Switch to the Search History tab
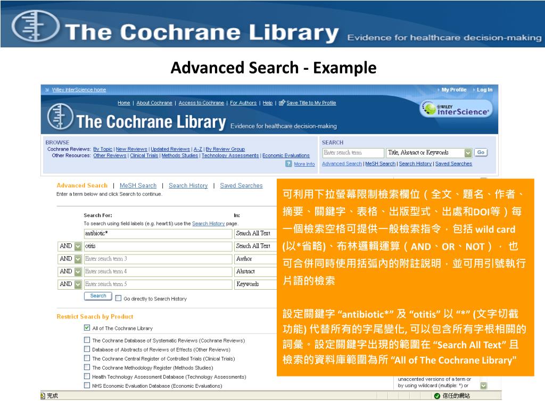The height and width of the screenshot is (409, 545). click(188, 186)
